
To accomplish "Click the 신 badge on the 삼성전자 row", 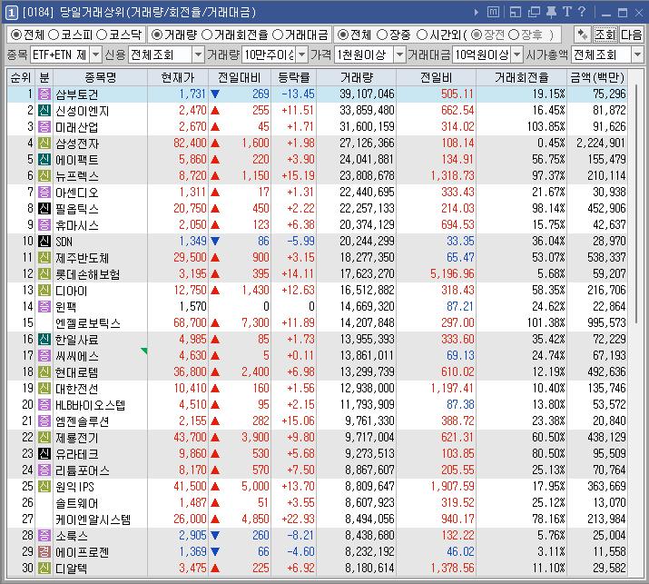I will click(x=44, y=144).
